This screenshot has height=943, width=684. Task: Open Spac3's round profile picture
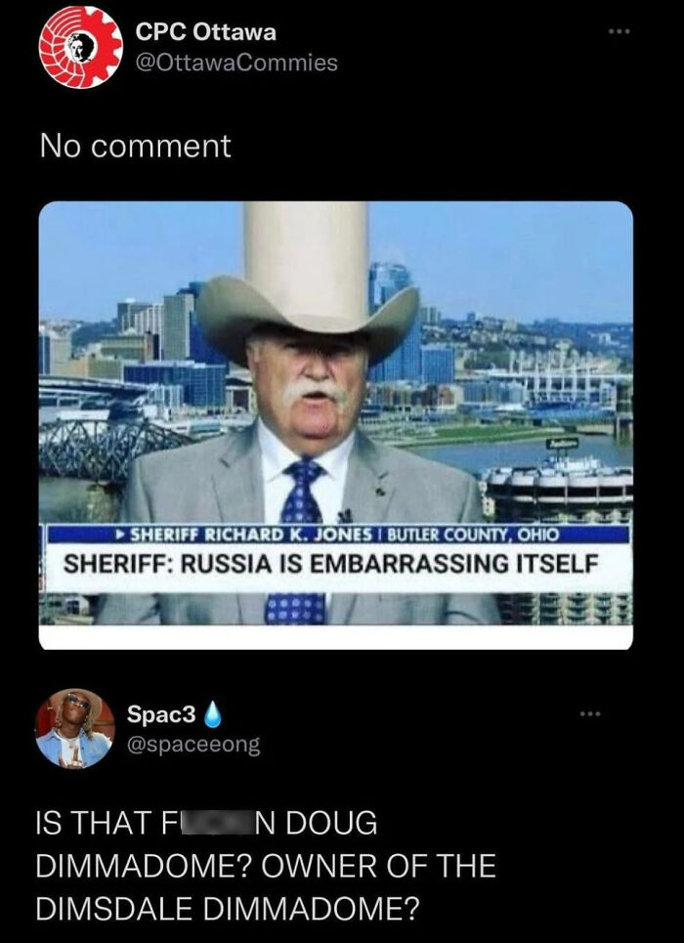[75, 728]
